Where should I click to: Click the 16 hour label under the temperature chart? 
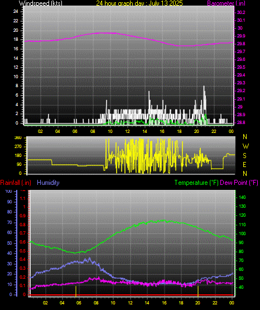pyautogui.click(x=164, y=303)
